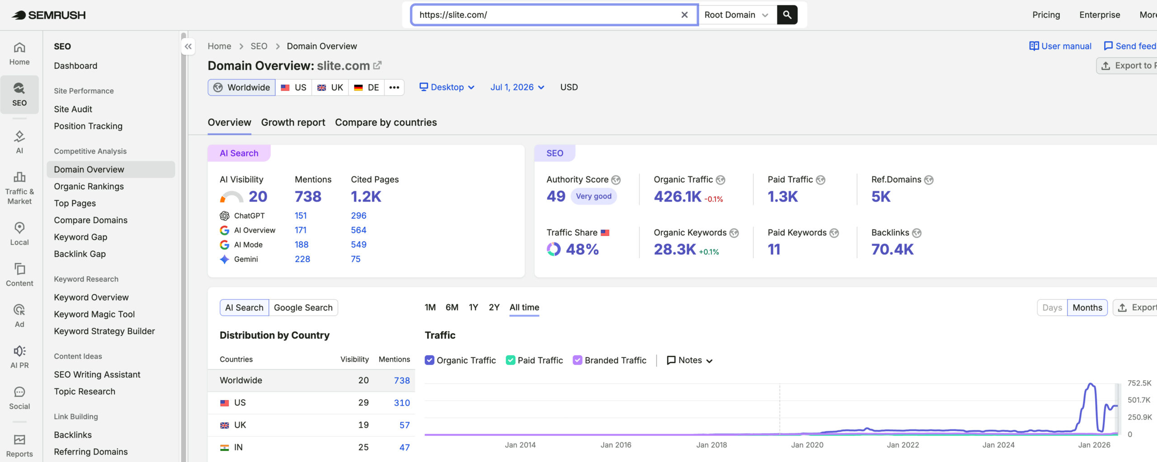This screenshot has height=462, width=1157.
Task: Open the Local toolkit icon
Action: pos(19,234)
